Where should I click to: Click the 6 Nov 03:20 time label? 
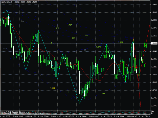pyautogui.click(x=69, y=116)
